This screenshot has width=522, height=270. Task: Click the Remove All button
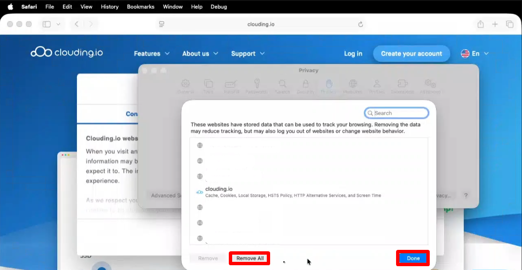click(249, 258)
